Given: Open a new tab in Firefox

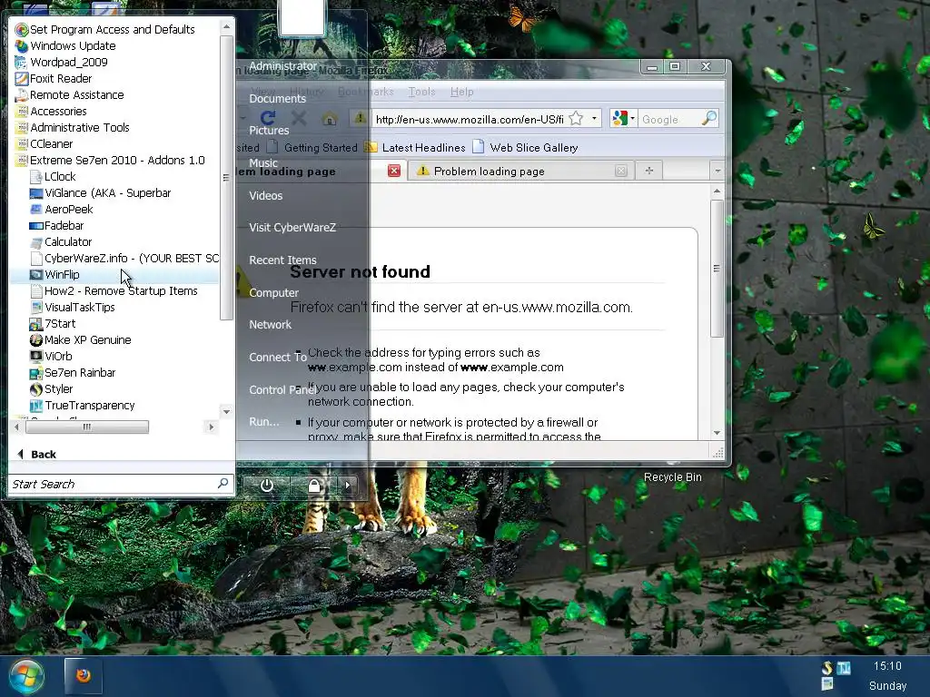Looking at the screenshot, I should [648, 171].
